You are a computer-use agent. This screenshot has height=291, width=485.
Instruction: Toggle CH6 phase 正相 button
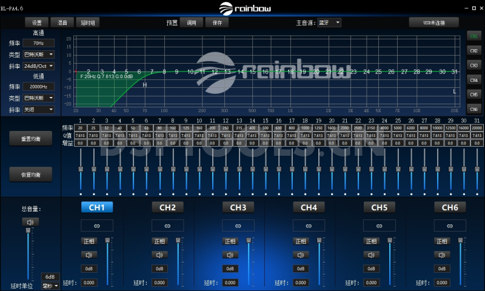pos(442,241)
